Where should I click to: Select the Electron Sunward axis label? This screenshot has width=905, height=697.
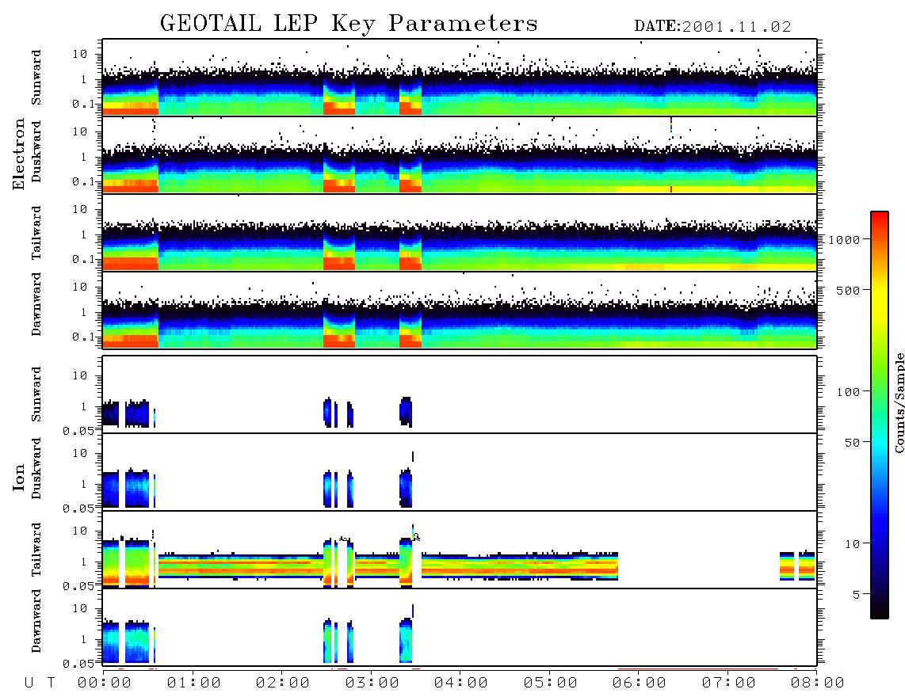pos(36,78)
